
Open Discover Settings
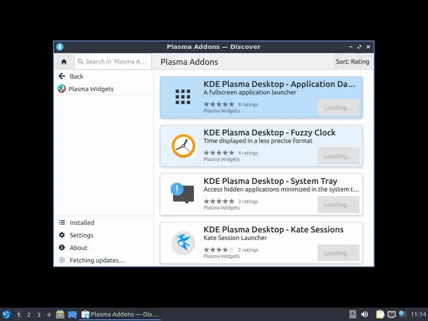pos(104,235)
